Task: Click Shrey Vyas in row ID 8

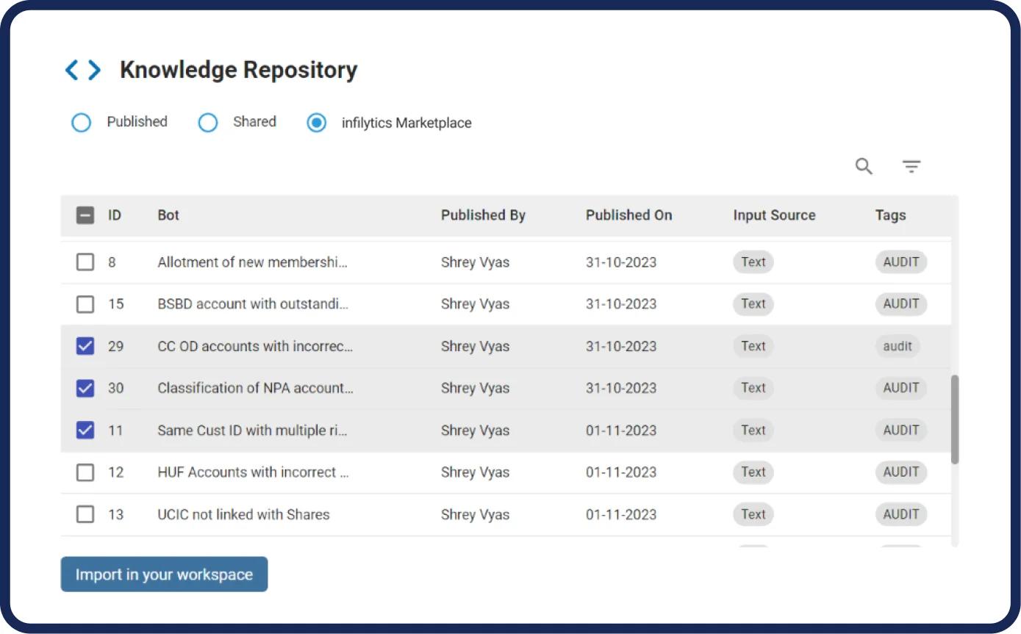Action: pos(475,262)
